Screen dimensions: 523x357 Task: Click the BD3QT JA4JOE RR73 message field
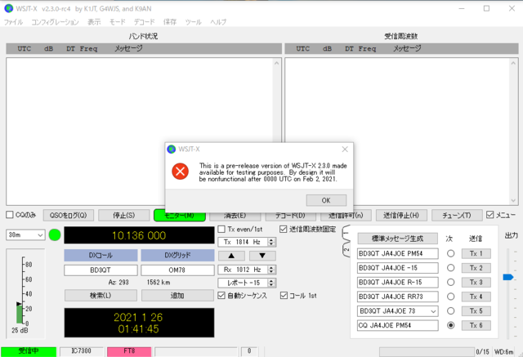click(398, 297)
